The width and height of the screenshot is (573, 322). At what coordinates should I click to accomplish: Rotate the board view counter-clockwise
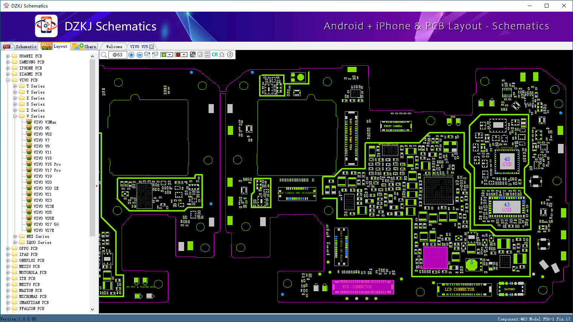point(155,55)
